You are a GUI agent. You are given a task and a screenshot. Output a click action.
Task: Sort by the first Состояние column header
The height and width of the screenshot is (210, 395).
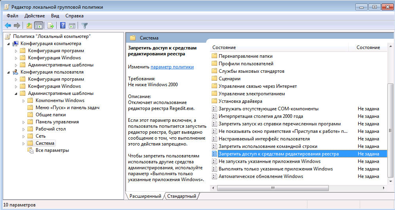pyautogui.click(x=279, y=47)
